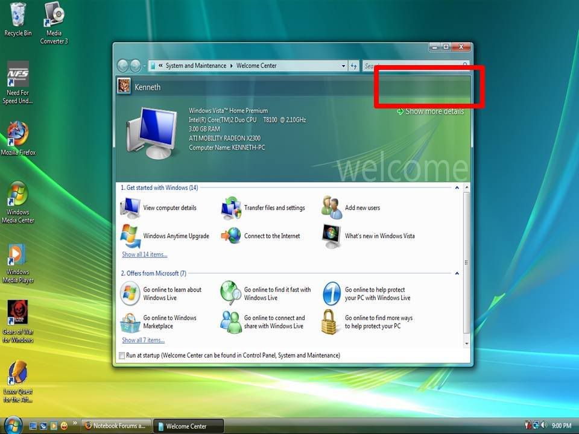This screenshot has width=579, height=434.
Task: Open the address bar history dropdown
Action: click(343, 66)
